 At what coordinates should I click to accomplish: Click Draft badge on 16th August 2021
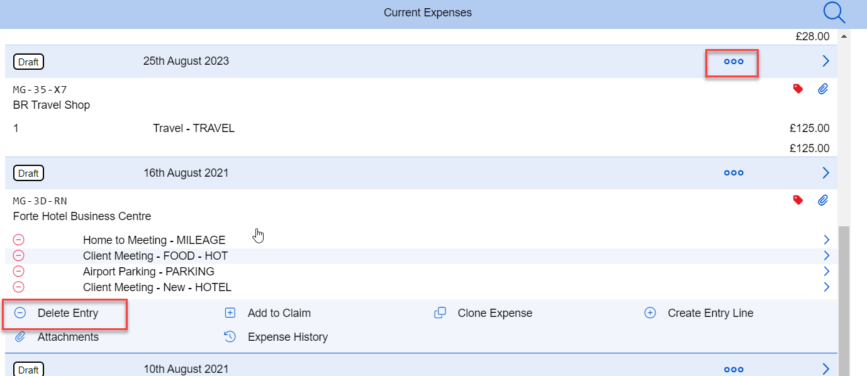(28, 173)
